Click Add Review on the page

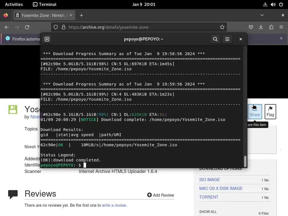coord(161,195)
